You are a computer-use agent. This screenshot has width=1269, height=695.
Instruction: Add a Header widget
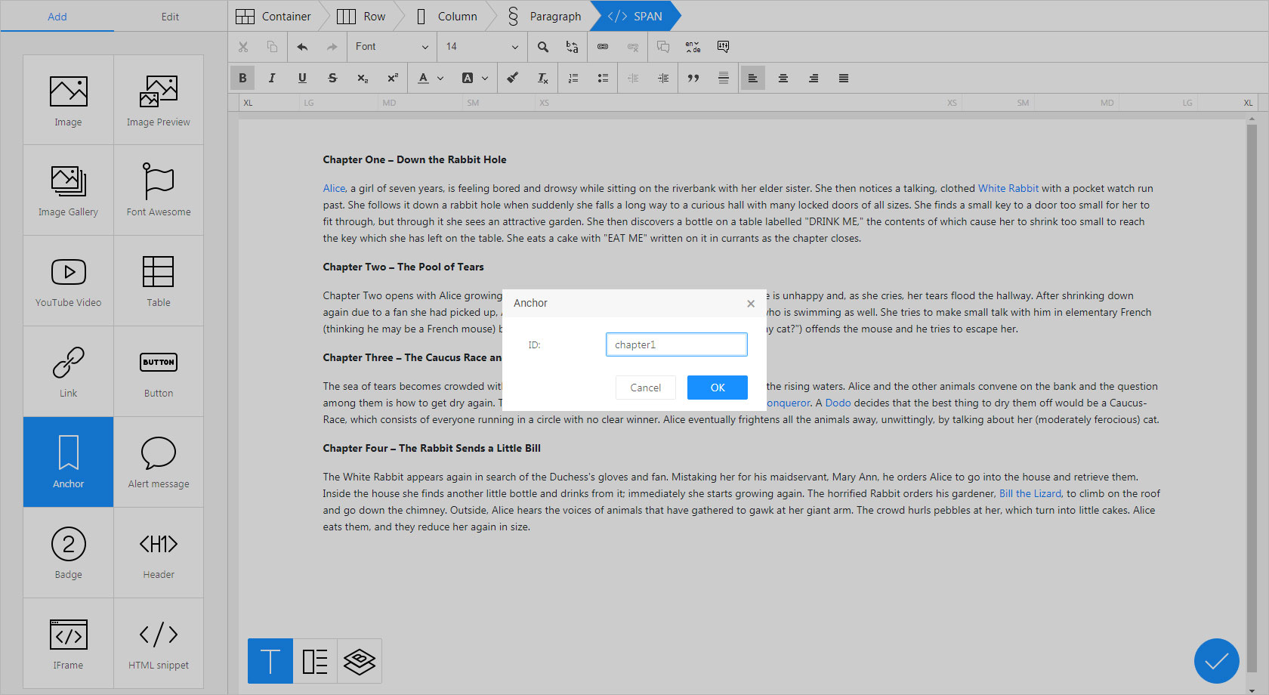point(159,553)
